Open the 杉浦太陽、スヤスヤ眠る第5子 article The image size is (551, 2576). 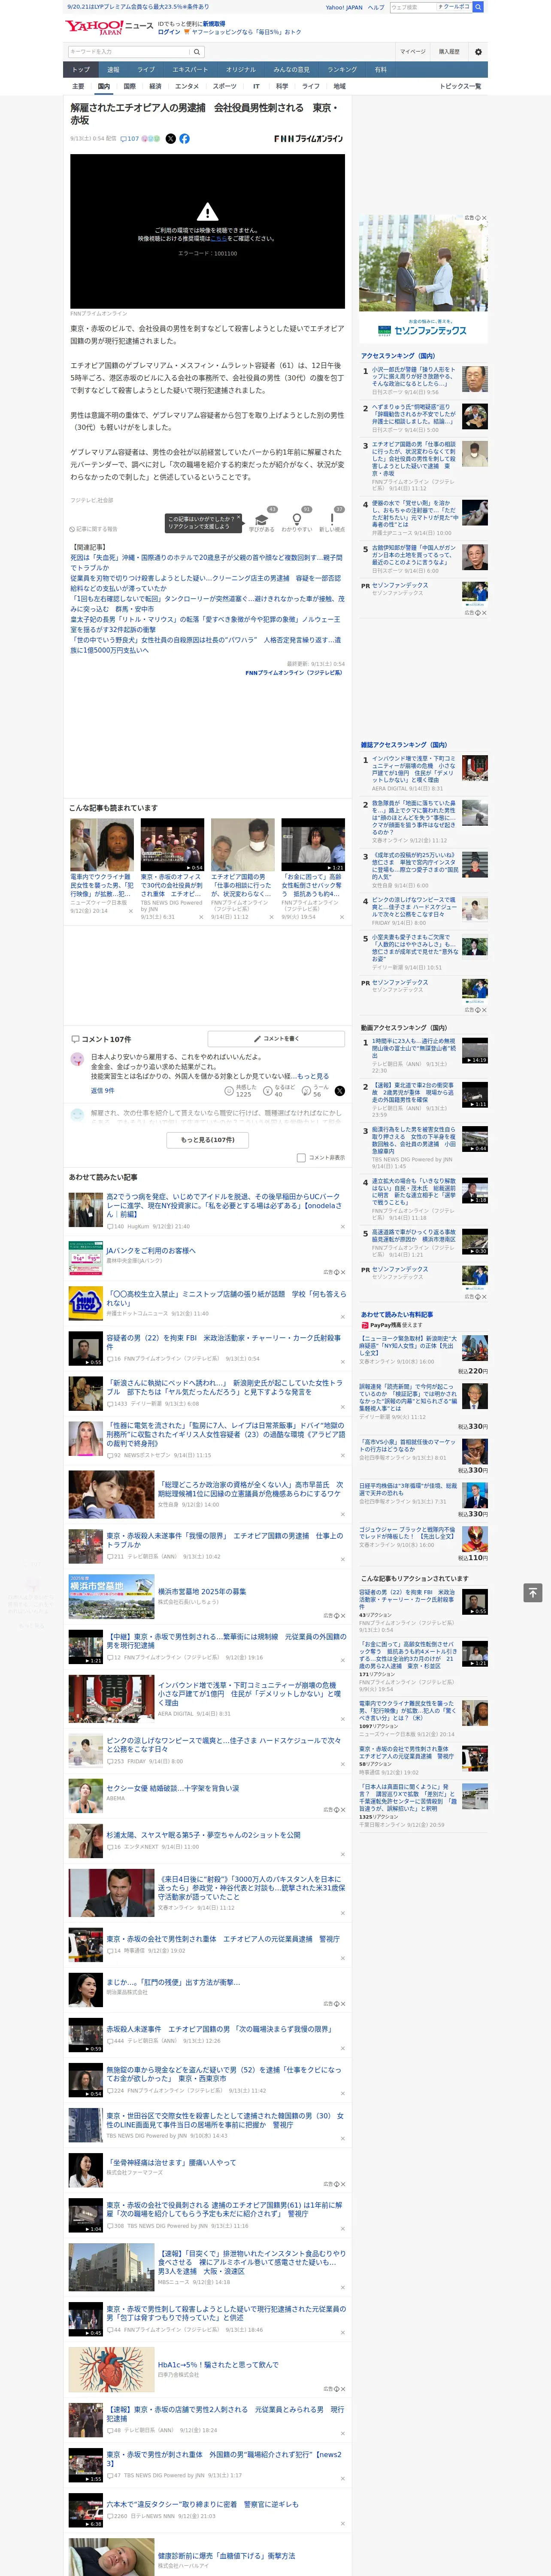(x=203, y=1835)
